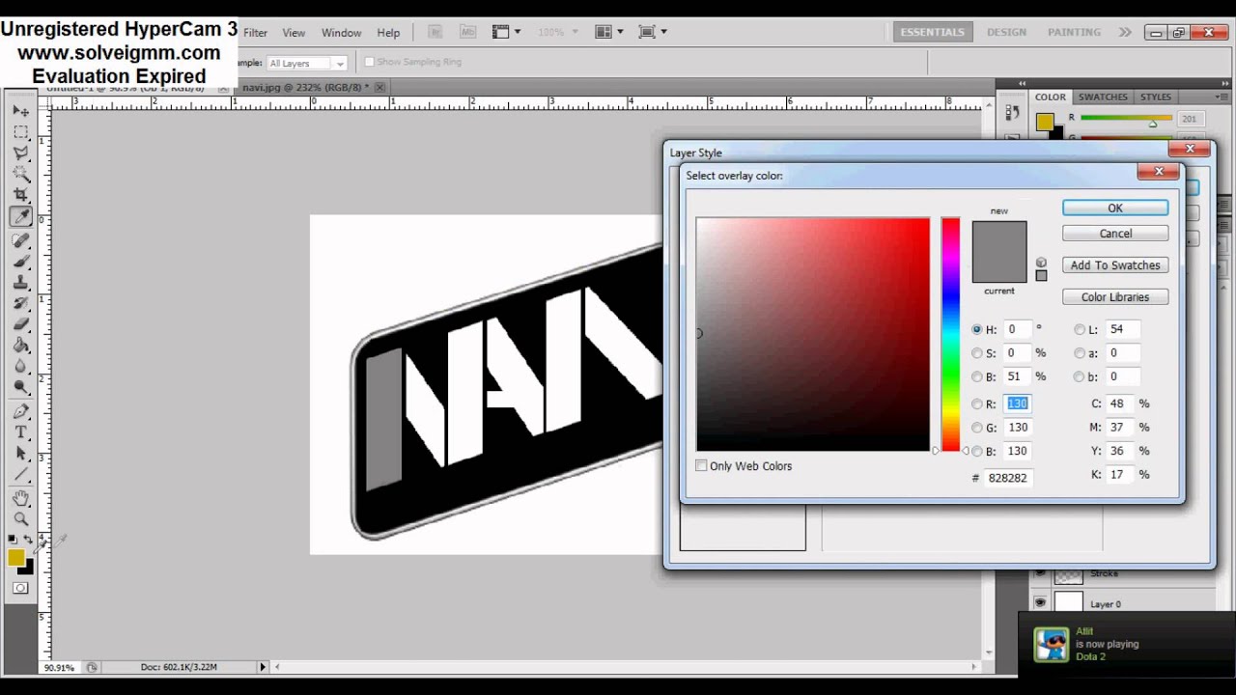Select the Hand tool
The height and width of the screenshot is (695, 1236).
point(20,498)
